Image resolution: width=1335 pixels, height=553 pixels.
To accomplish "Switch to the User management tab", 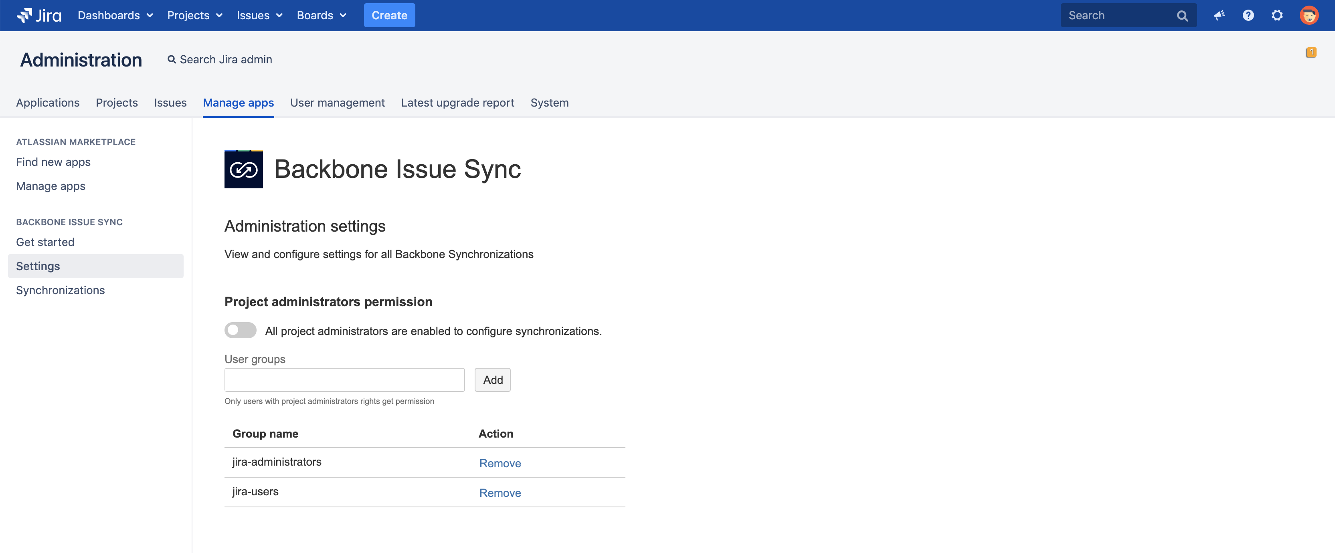I will [x=338, y=103].
